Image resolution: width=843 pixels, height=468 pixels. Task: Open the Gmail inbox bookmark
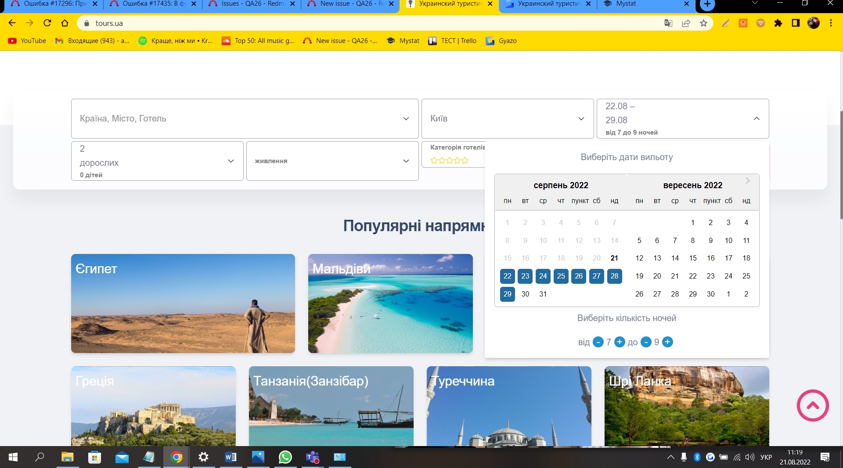(x=92, y=41)
